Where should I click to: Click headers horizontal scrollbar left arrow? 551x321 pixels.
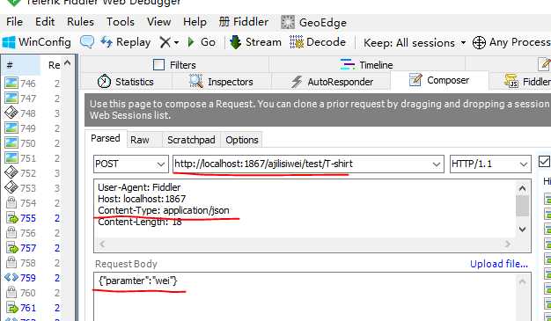(x=102, y=244)
